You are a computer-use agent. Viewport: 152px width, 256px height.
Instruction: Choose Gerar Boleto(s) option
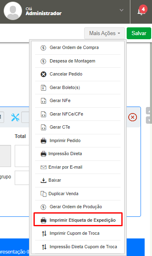tap(78, 87)
